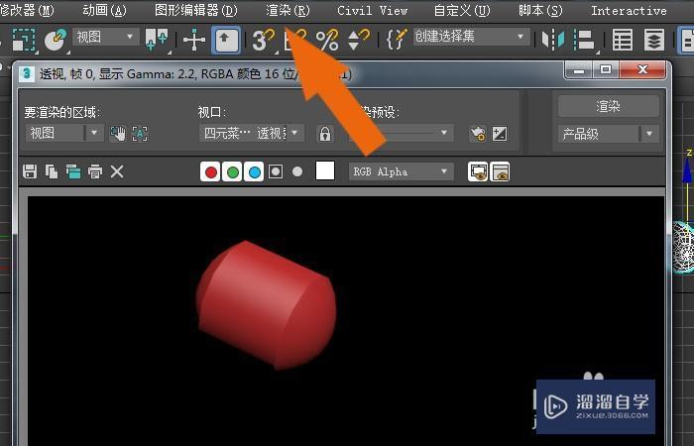Select the manipulate crosshair tool
694x446 pixels.
194,40
